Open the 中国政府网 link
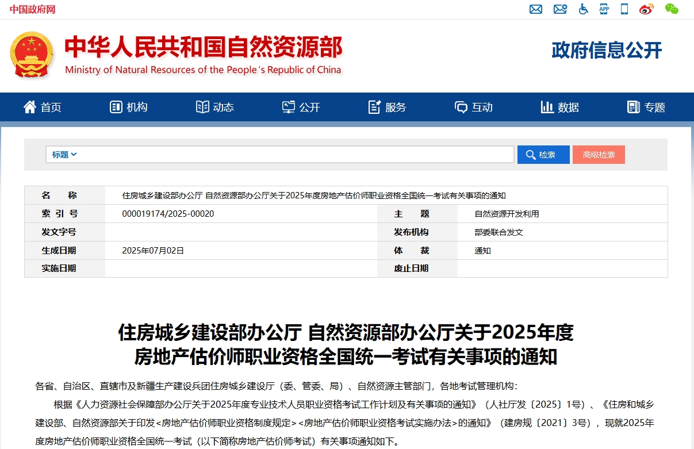Viewport: 694px width, 449px height. tap(32, 9)
